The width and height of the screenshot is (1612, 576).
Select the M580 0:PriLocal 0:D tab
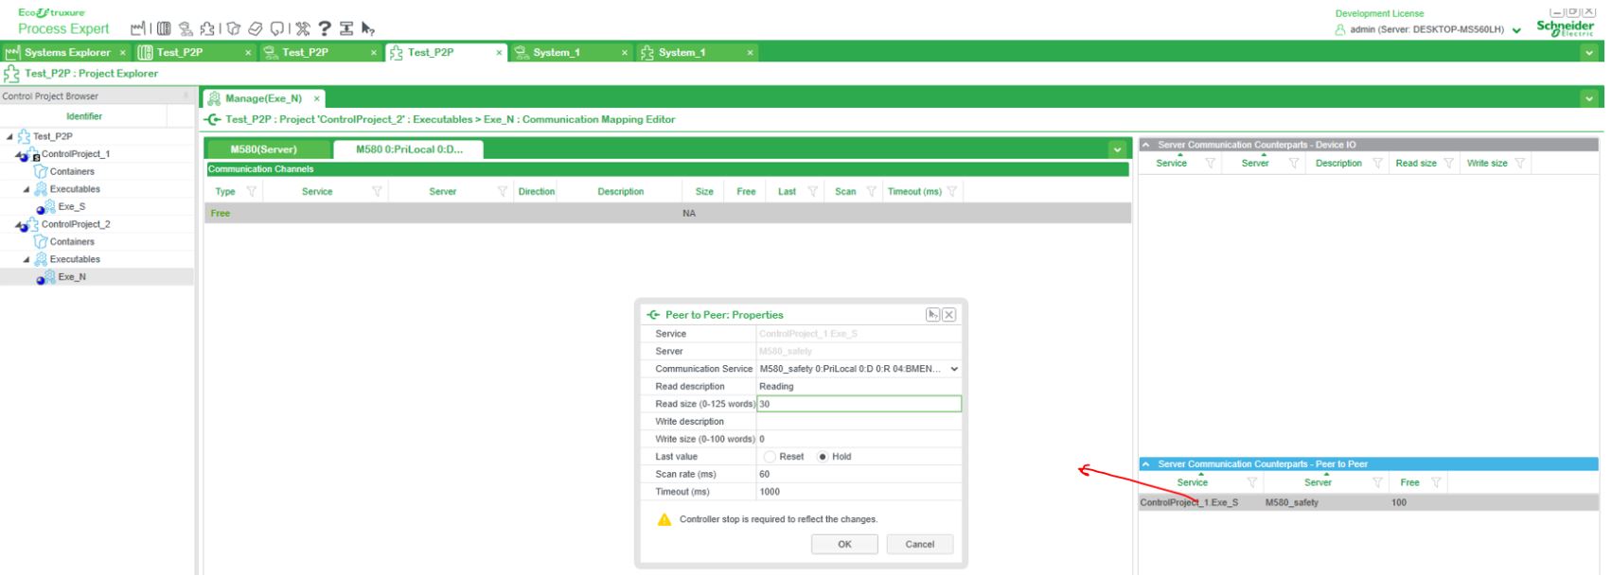point(409,149)
